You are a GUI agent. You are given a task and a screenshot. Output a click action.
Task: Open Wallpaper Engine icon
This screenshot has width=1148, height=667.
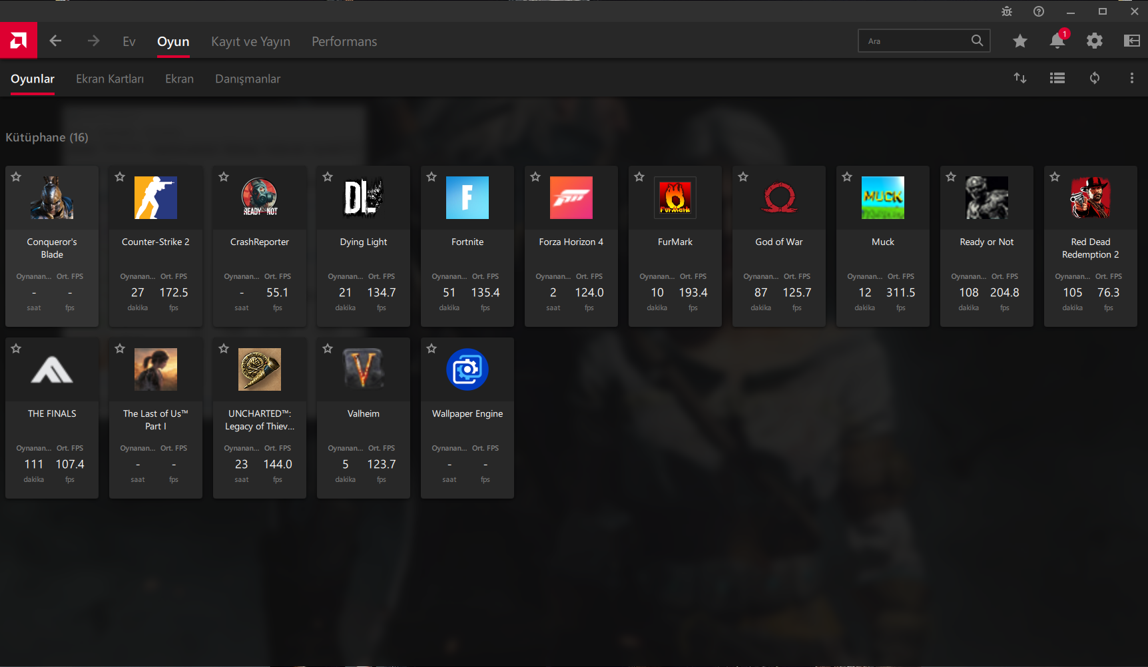point(467,369)
